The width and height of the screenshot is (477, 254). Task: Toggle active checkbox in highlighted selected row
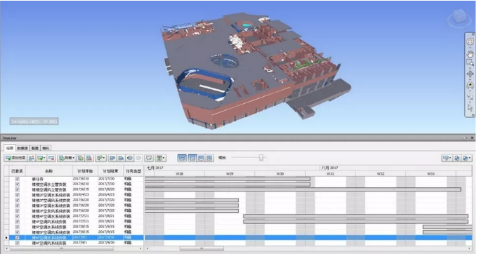pos(18,238)
